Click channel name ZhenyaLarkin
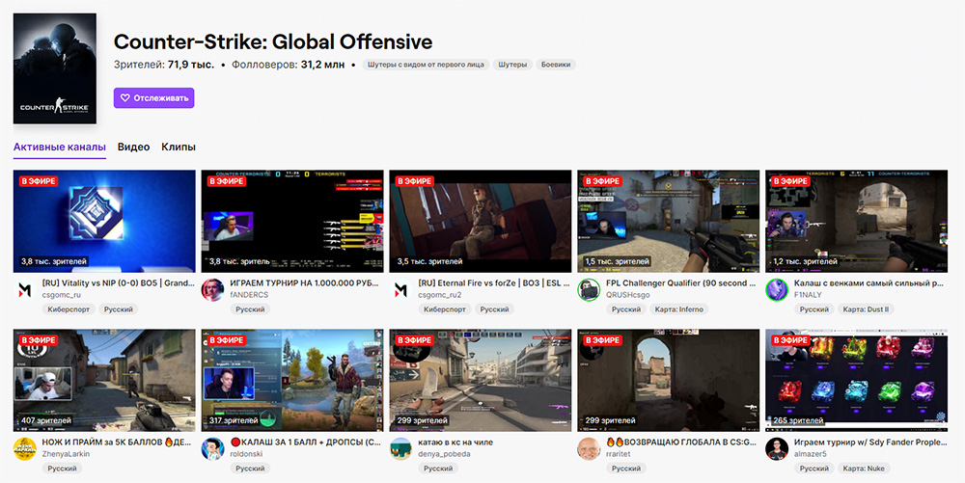The width and height of the screenshot is (965, 483). coord(64,454)
